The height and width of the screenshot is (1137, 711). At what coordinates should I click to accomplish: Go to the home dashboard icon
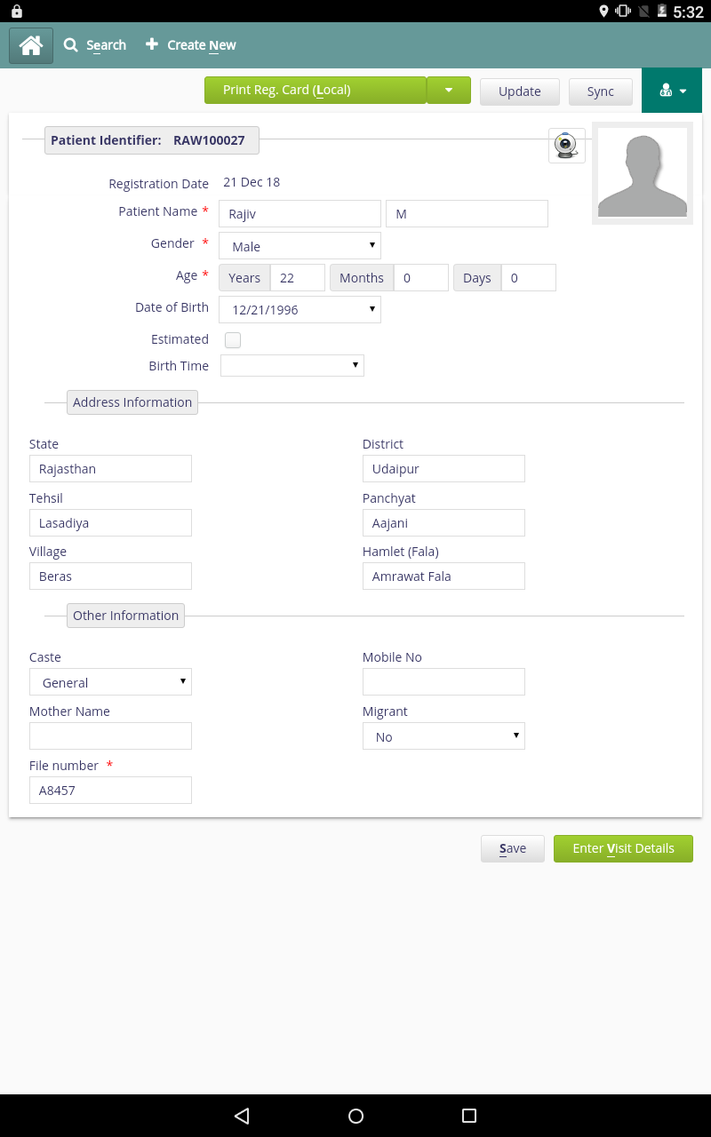31,45
